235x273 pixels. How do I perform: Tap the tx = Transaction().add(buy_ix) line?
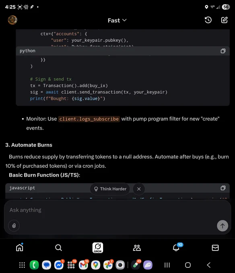[69, 86]
